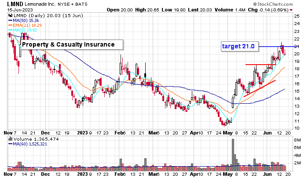
Task: Click the Property & Casualty Insurance label box
Action: (x=72, y=45)
